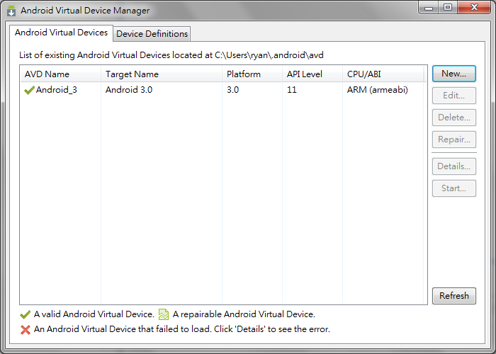Screen dimensions: 496x354
Task: Click the Android 3.0 target name cell
Action: click(129, 90)
